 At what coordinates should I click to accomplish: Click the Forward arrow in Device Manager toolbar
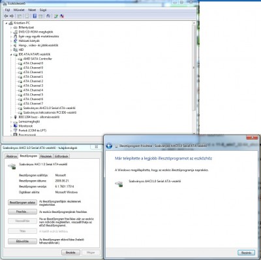[12, 16]
